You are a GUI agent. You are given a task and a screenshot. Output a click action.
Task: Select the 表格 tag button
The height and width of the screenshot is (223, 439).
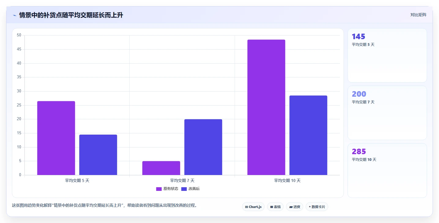[x=275, y=207]
